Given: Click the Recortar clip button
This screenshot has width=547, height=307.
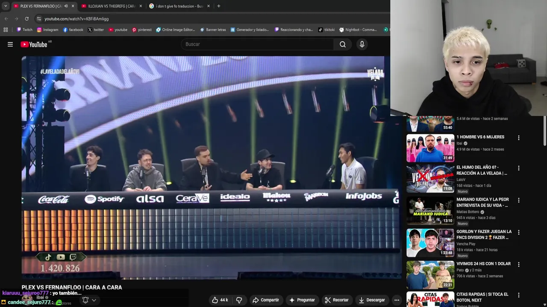Looking at the screenshot, I should point(336,300).
